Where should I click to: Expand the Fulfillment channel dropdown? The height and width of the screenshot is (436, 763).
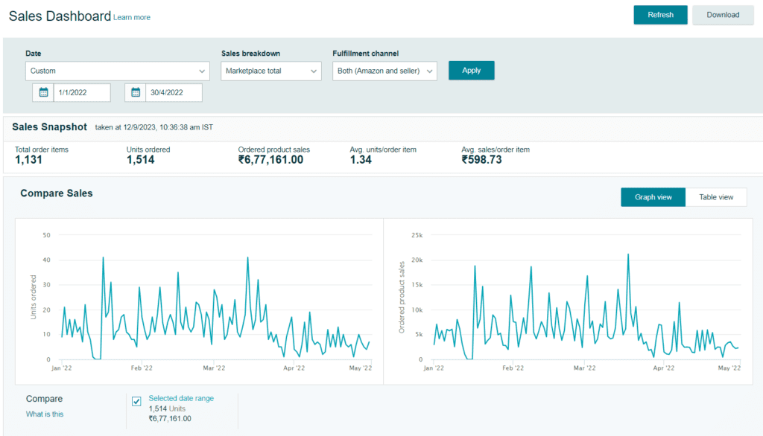[x=384, y=71]
